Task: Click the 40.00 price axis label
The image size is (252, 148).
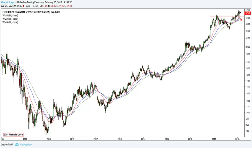Action: [x=248, y=24]
